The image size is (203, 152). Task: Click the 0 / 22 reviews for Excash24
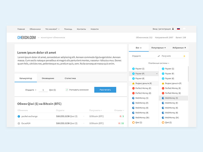pos(121,123)
